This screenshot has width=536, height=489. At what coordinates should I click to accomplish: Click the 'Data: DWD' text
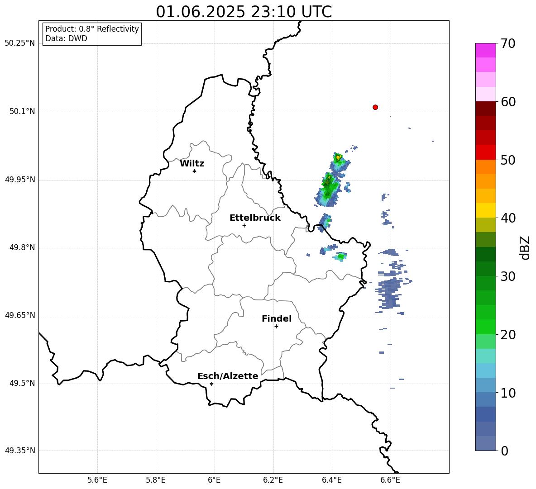(66, 38)
